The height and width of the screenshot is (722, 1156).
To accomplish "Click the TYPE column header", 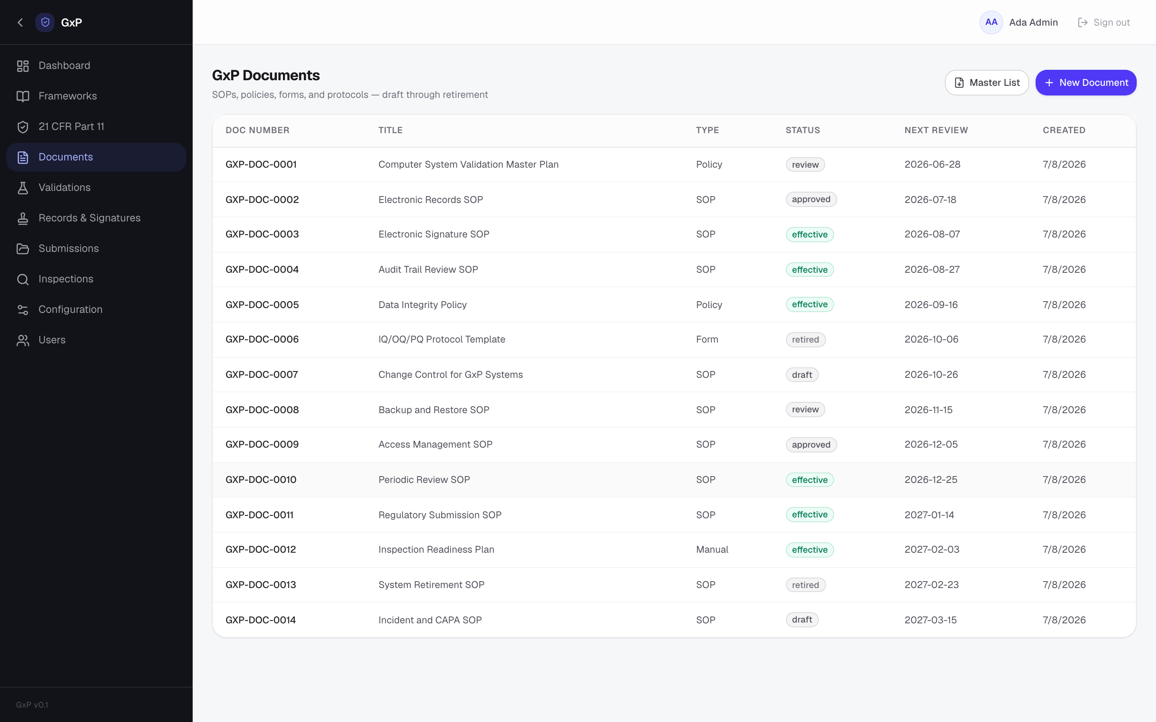I will point(708,130).
